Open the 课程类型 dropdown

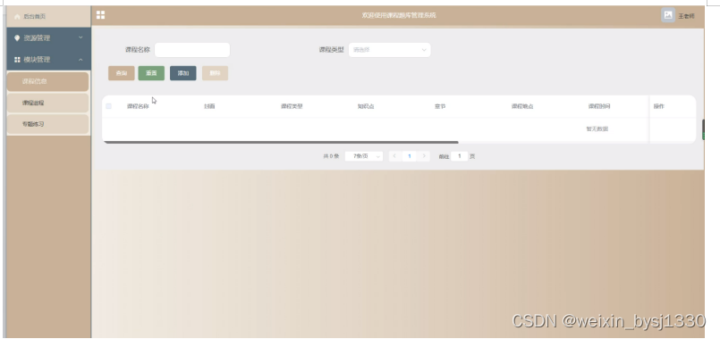389,50
